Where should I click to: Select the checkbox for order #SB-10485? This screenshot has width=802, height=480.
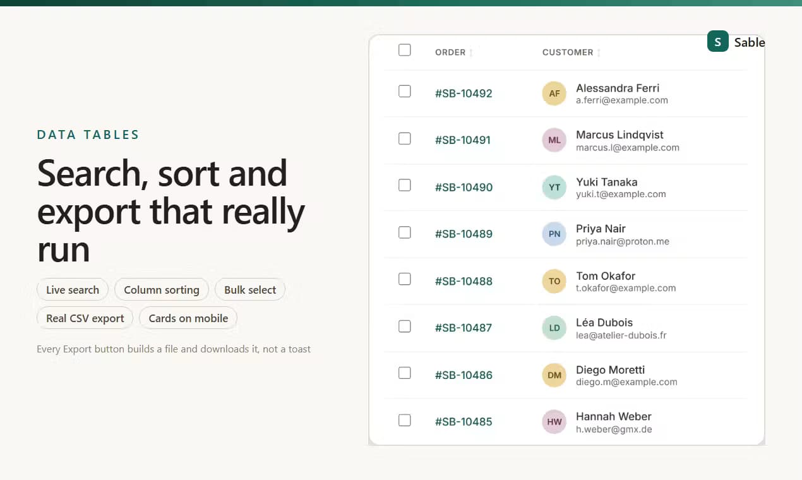pyautogui.click(x=405, y=420)
